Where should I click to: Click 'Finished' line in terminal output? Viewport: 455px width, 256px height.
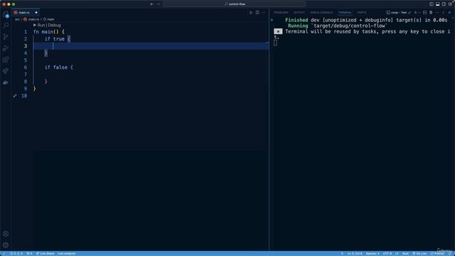[x=366, y=20]
